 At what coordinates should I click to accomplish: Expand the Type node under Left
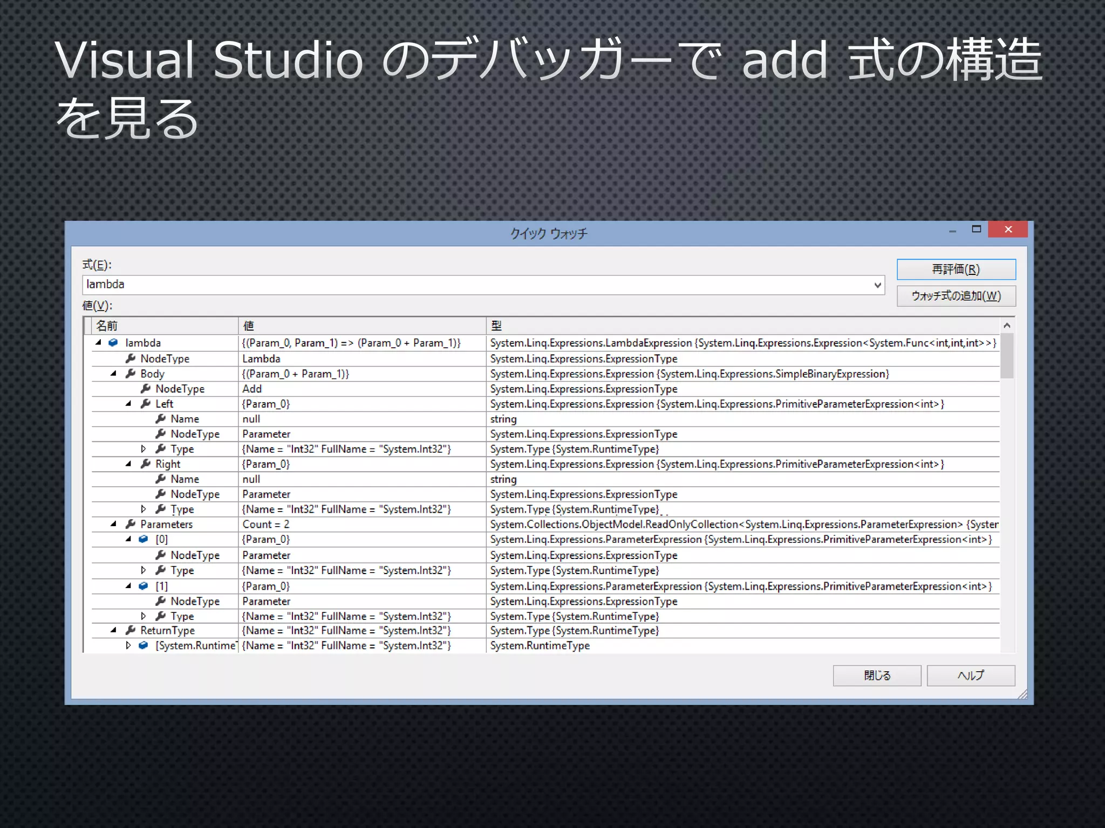pyautogui.click(x=144, y=449)
